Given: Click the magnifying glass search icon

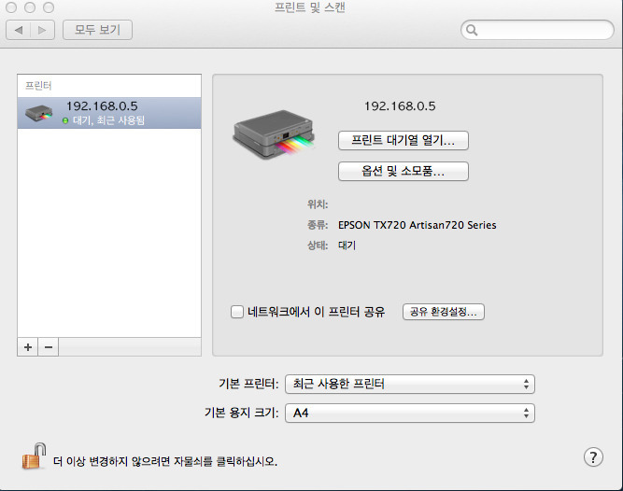Looking at the screenshot, I should tap(472, 30).
